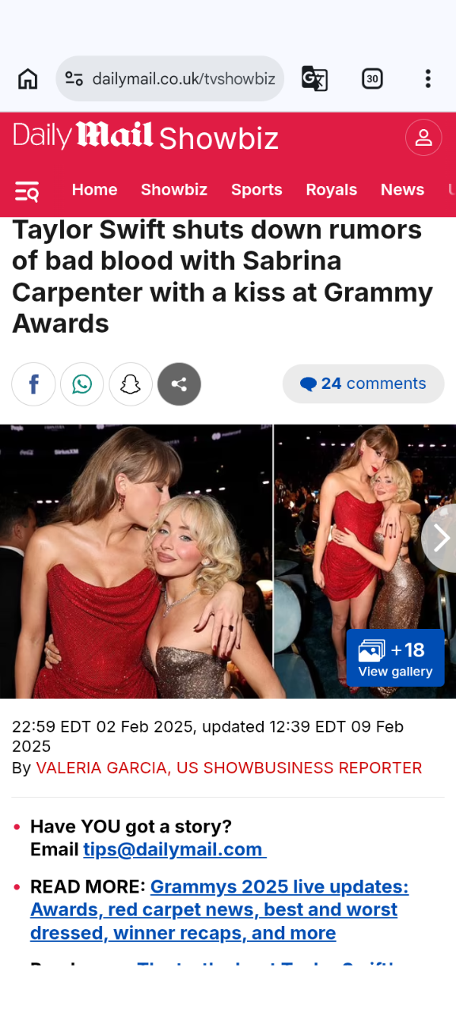Open the browser three-dot menu

pos(427,78)
